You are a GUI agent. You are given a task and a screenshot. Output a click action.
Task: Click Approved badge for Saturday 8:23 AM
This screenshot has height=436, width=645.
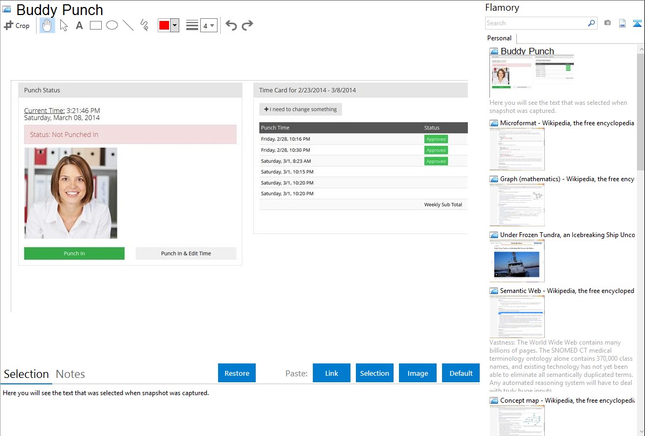pyautogui.click(x=436, y=161)
